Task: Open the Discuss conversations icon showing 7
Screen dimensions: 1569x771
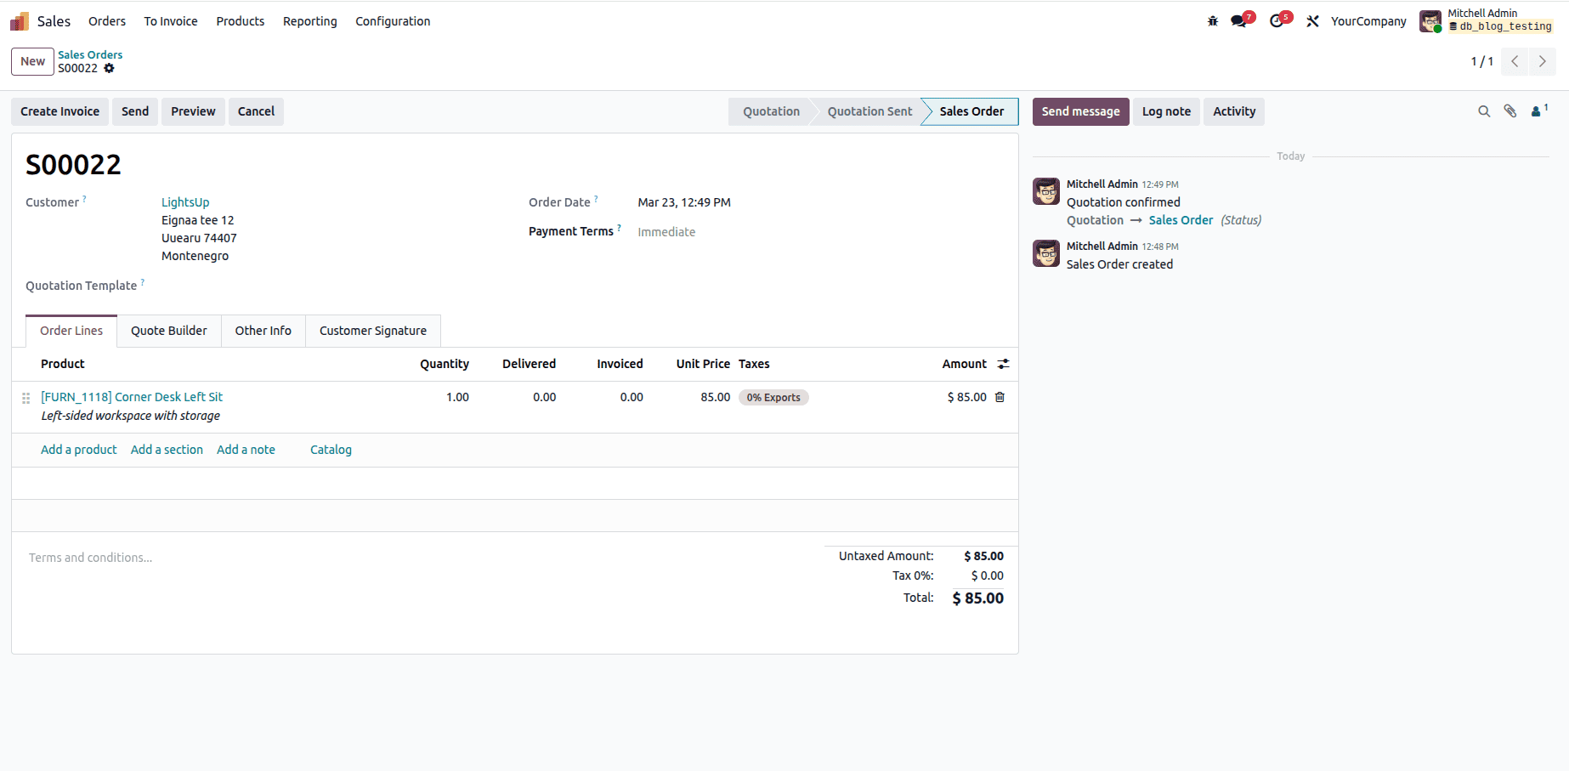Action: tap(1238, 20)
